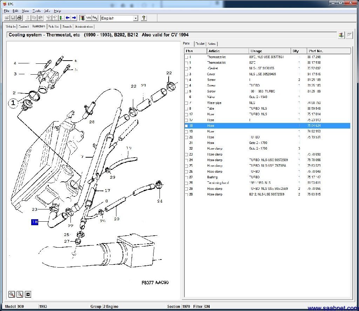Open the Tools menu
This screenshot has height=311, width=359.
click(36, 11)
